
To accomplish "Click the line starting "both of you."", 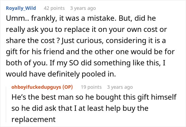I will tap(86, 63).
